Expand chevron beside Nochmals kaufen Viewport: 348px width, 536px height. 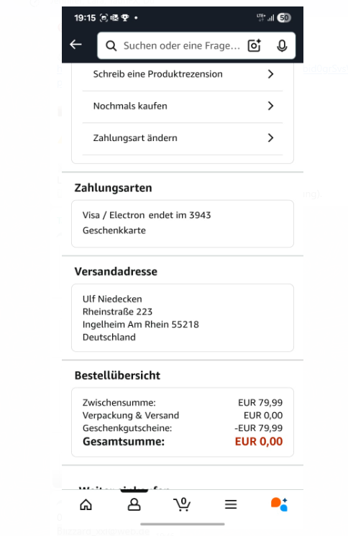(x=270, y=106)
